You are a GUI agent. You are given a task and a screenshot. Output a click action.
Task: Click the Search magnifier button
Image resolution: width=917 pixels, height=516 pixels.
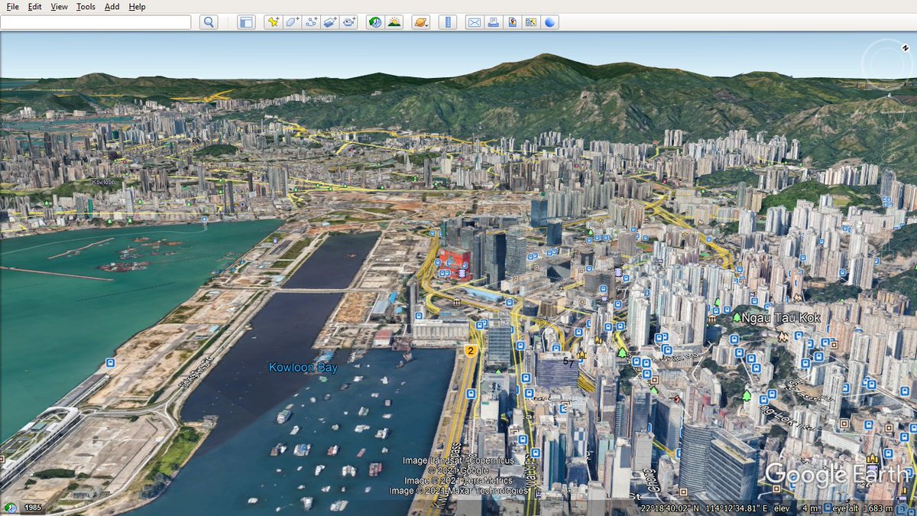(x=208, y=22)
